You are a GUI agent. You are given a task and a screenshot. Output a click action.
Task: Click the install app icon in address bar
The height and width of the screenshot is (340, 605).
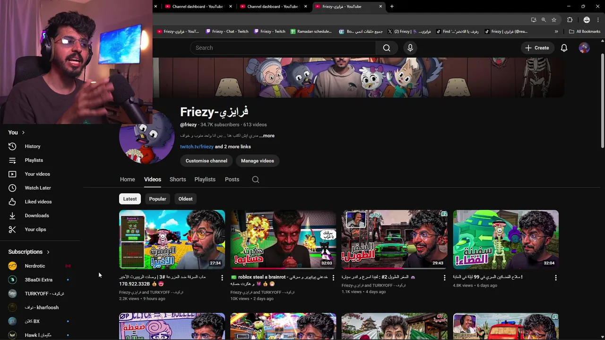(534, 20)
